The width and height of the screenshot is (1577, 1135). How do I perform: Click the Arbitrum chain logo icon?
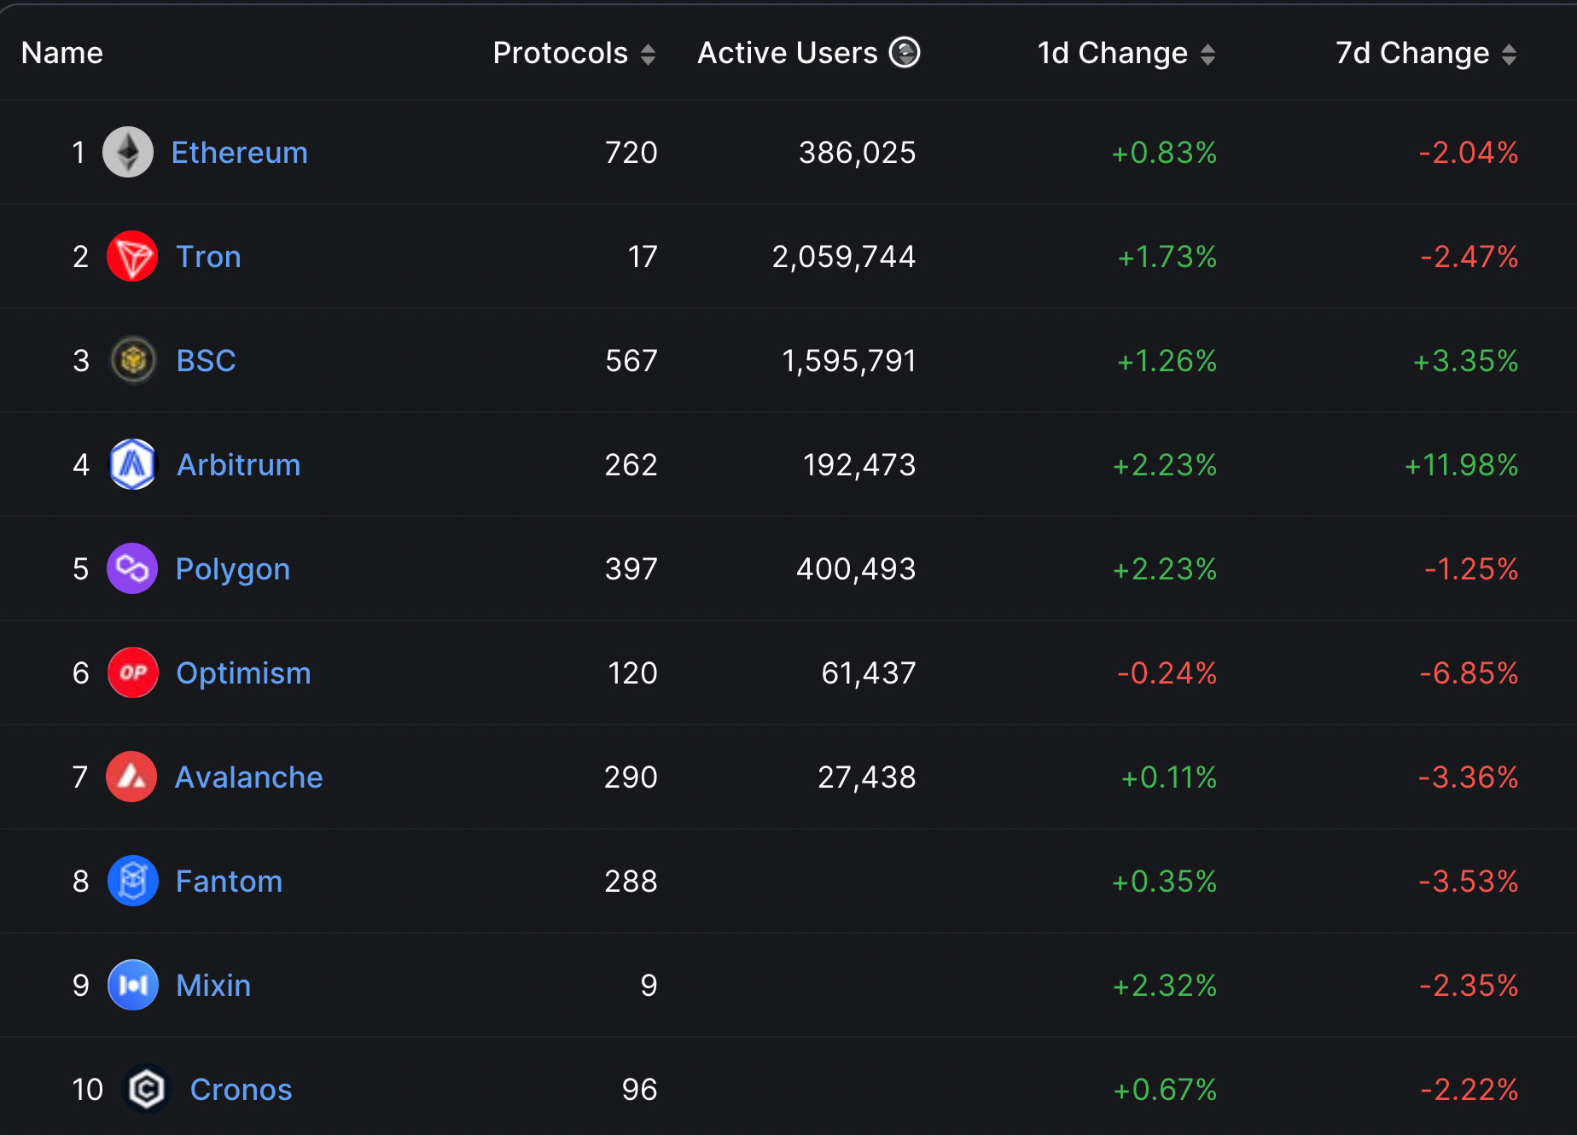(133, 464)
